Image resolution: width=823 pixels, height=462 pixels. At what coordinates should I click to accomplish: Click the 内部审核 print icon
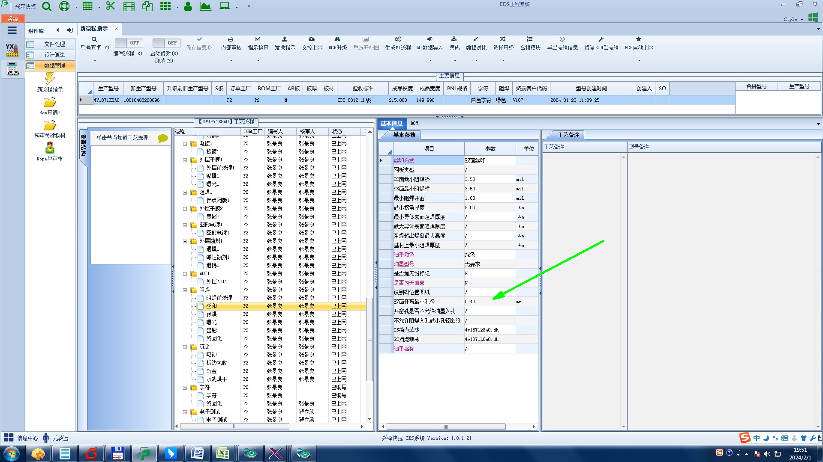(x=231, y=39)
